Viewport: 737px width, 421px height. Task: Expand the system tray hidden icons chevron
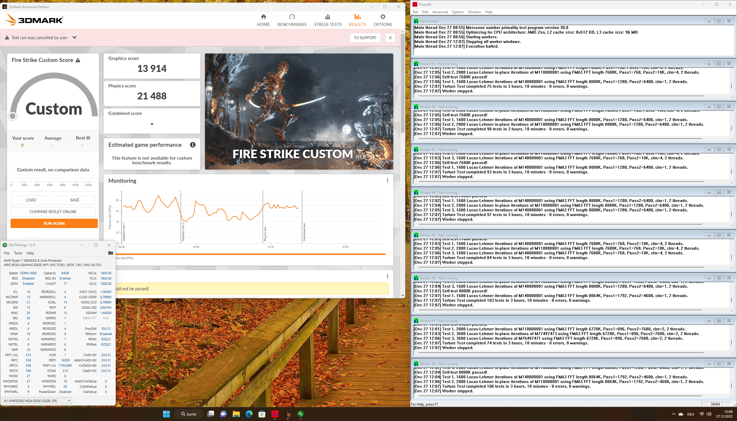pos(673,414)
